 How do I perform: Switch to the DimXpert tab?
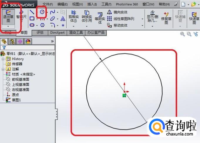(57, 33)
